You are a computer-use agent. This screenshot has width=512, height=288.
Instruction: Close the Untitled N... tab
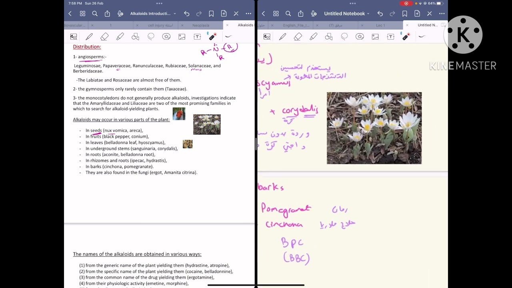click(407, 25)
